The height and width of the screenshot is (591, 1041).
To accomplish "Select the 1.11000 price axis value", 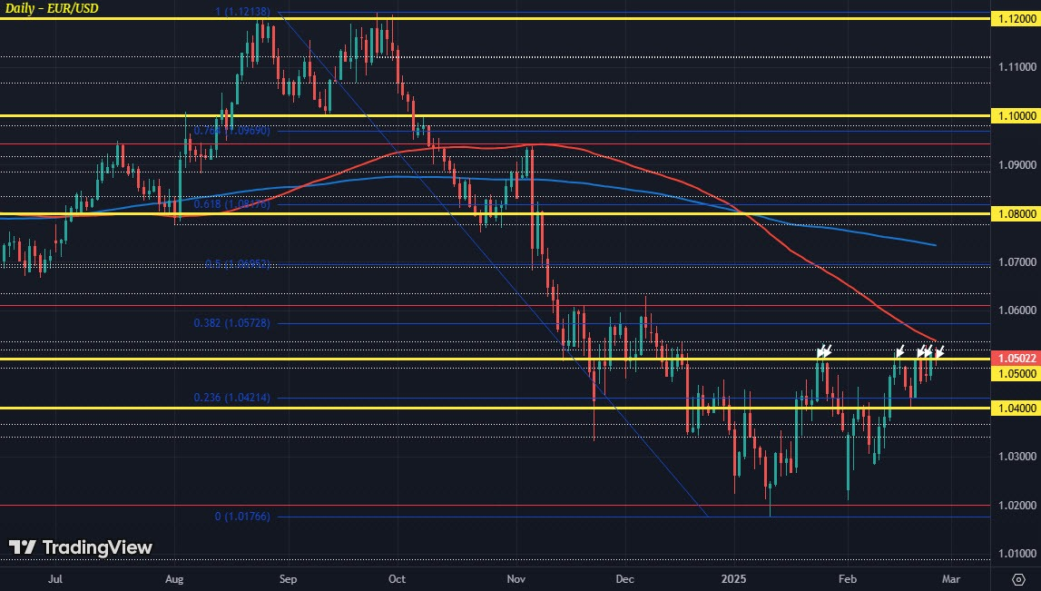I will pos(1017,67).
